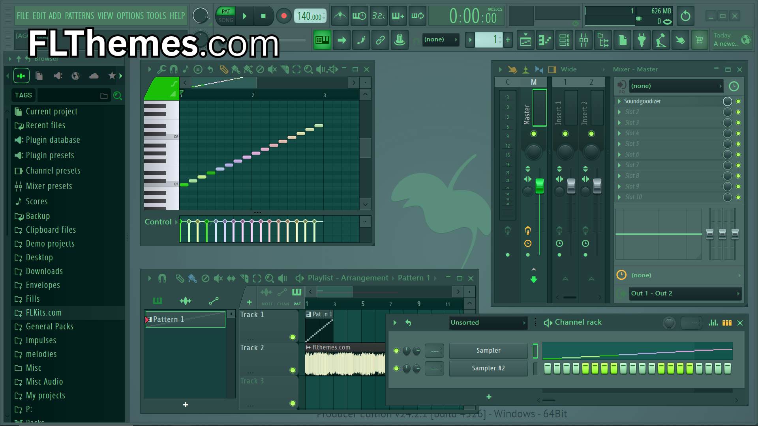The image size is (758, 426).
Task: Increase pattern number with plus button
Action: pyautogui.click(x=508, y=39)
